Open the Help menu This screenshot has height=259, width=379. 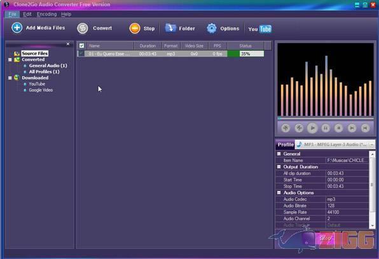pyautogui.click(x=66, y=14)
